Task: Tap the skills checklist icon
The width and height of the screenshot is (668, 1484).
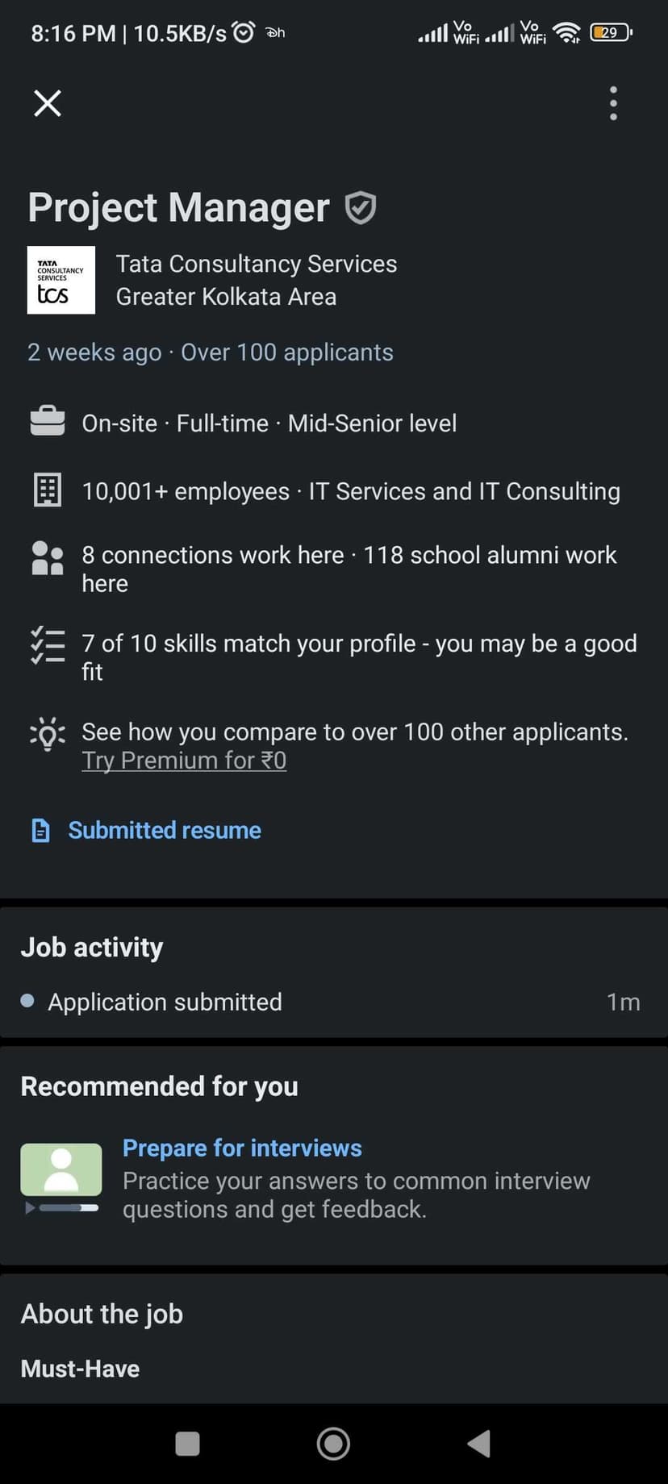Action: pos(48,645)
